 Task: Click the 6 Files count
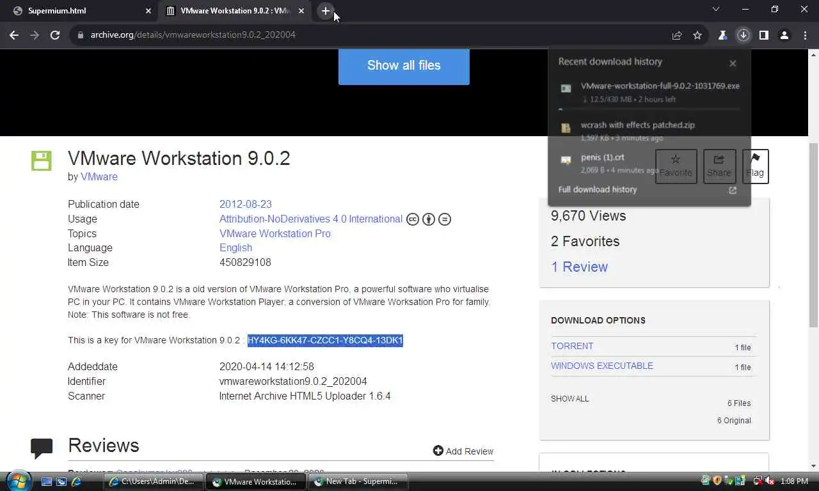[739, 403]
